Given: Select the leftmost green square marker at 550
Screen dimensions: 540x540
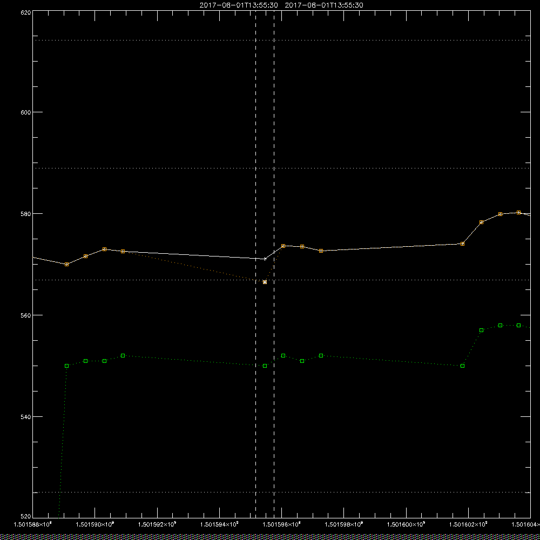Looking at the screenshot, I should pyautogui.click(x=67, y=366).
